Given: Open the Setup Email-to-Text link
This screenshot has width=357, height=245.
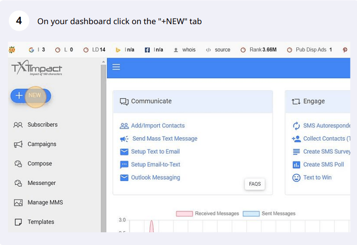Looking at the screenshot, I should [x=155, y=164].
